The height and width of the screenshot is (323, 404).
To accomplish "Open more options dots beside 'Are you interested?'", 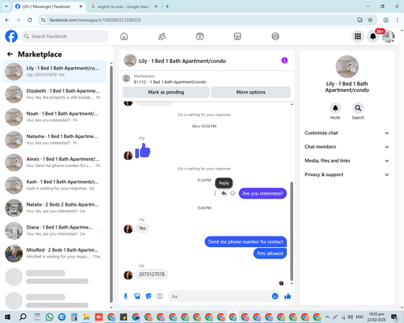I will click(215, 193).
